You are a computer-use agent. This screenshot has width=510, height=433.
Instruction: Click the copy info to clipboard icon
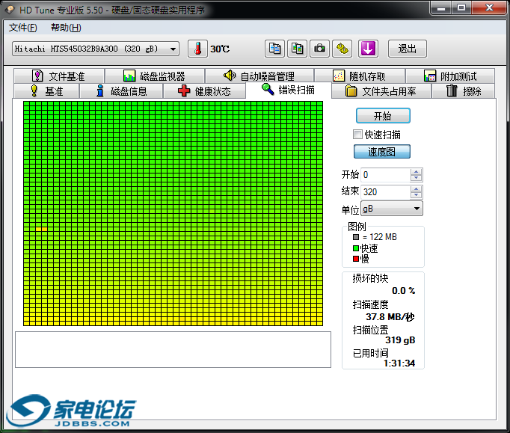click(274, 49)
